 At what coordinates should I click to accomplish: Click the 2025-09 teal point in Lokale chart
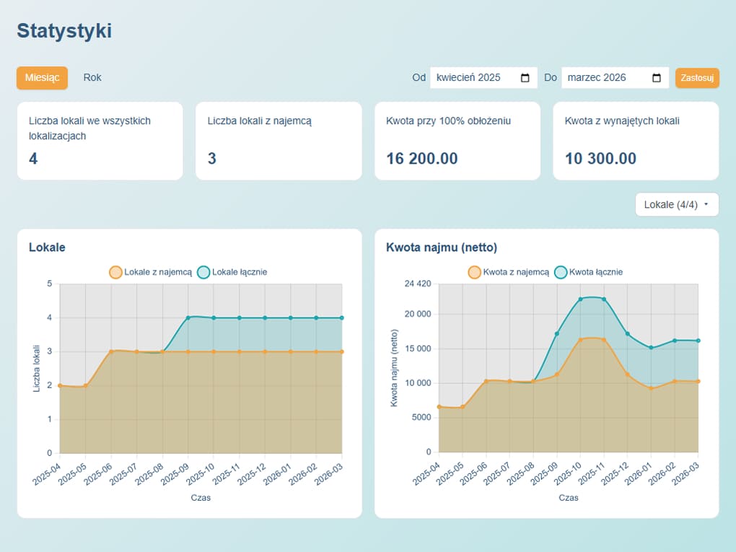[x=188, y=317]
